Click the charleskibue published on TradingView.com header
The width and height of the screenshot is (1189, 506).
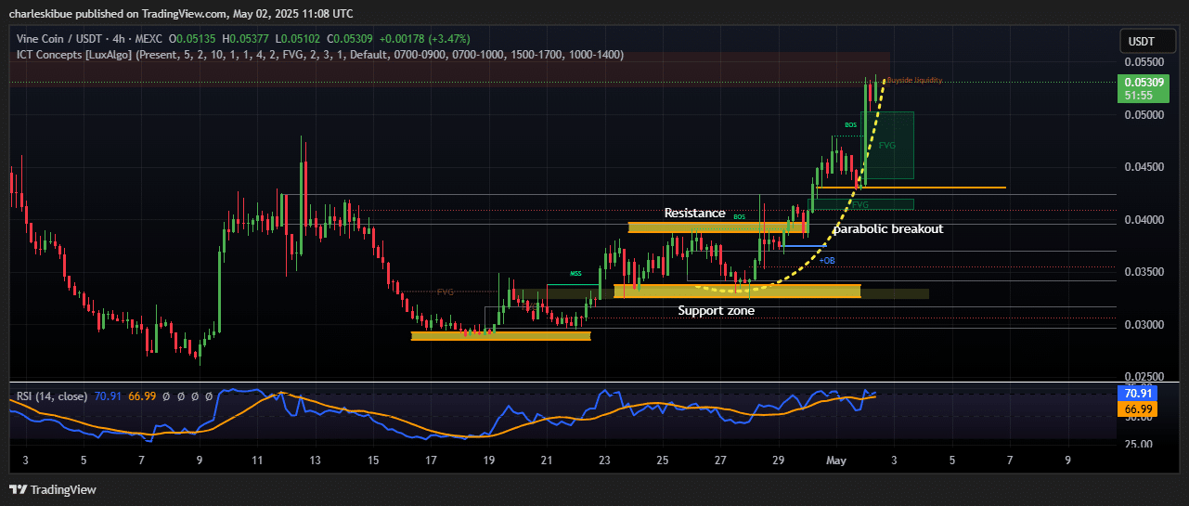pos(180,13)
